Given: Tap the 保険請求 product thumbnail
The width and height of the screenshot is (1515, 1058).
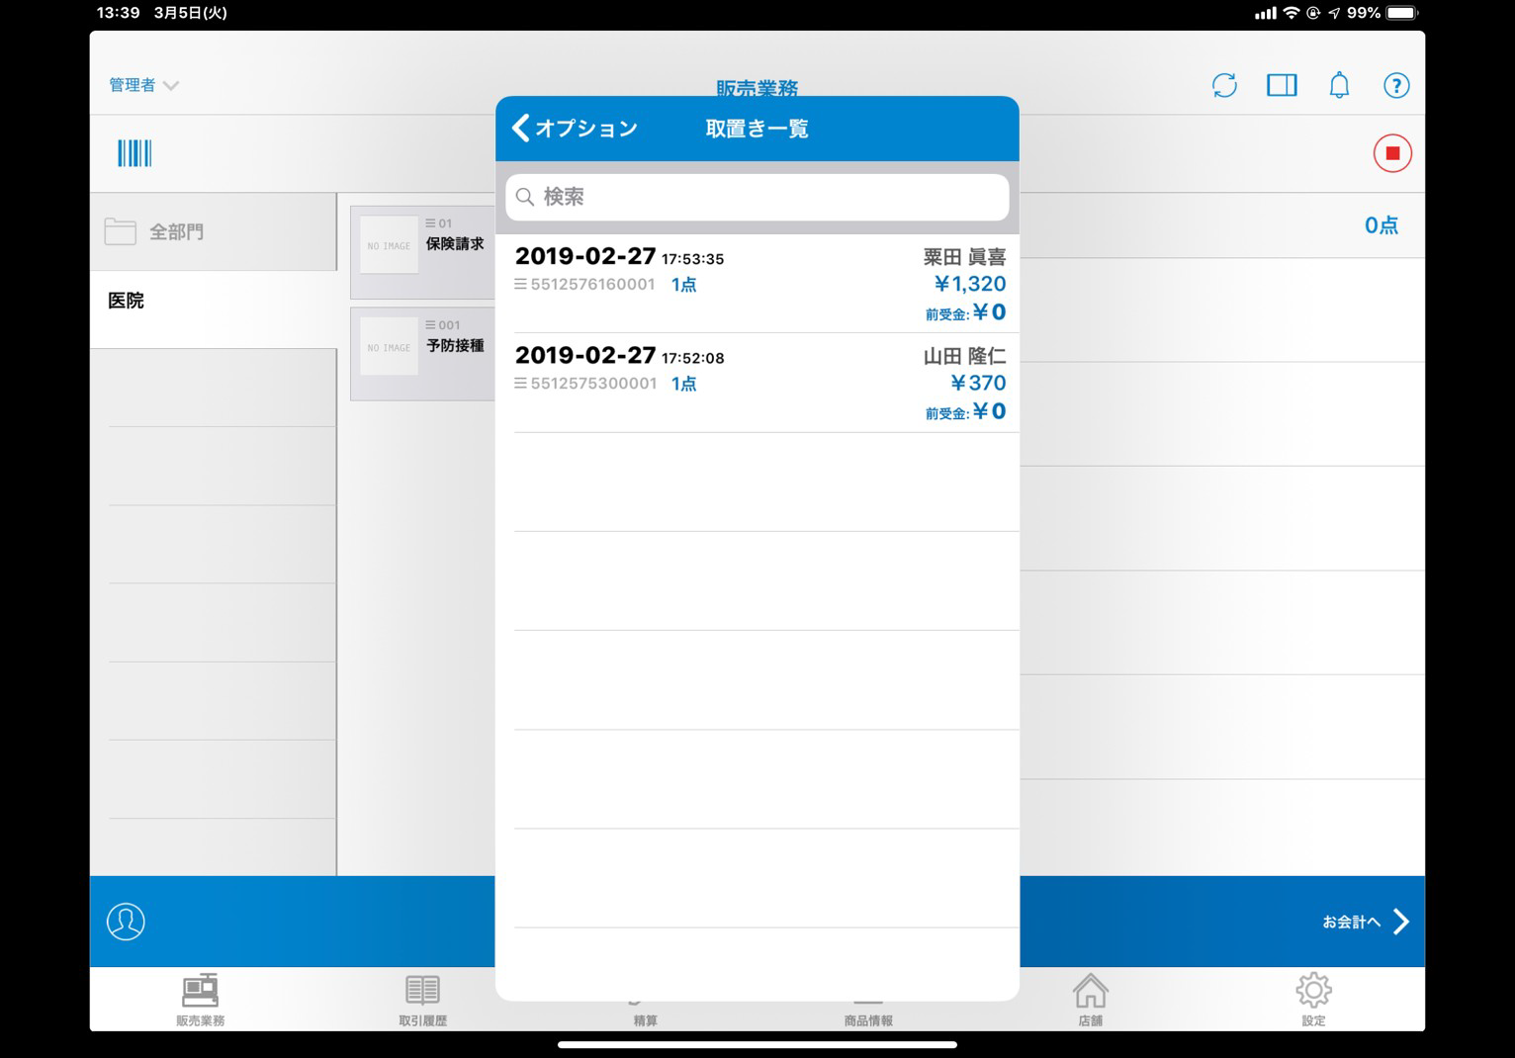Looking at the screenshot, I should tap(390, 246).
